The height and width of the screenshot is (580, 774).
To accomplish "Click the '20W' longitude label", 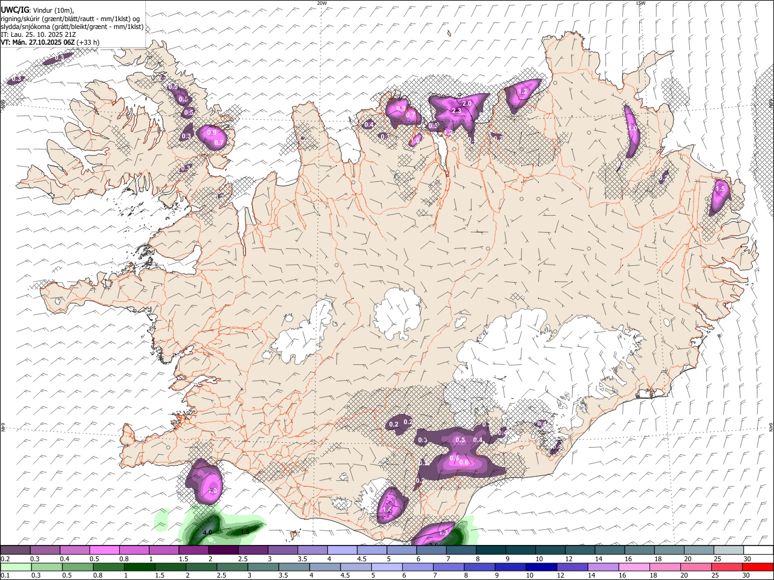I will [x=322, y=3].
